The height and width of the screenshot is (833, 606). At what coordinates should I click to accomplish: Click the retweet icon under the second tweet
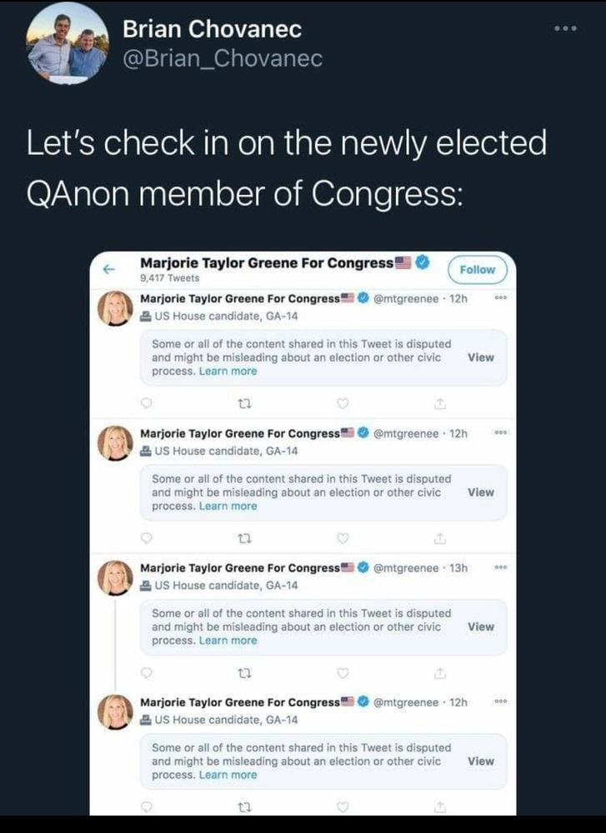245,538
